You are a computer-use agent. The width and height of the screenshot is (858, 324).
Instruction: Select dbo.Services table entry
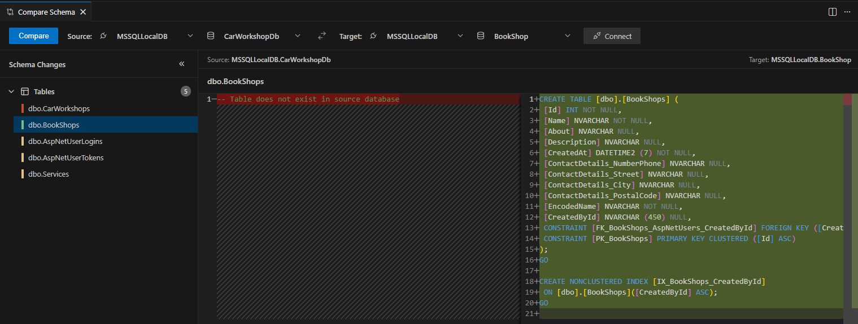click(x=106, y=174)
